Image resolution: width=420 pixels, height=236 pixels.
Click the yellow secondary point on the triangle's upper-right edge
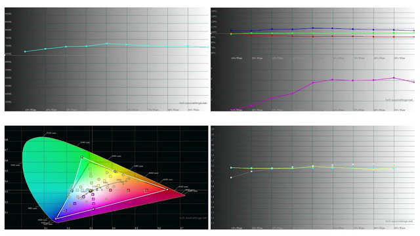(115, 171)
